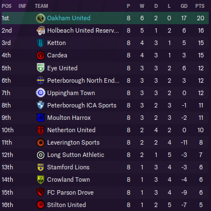Viewport: 211px width, 211px height.
Task: Open Leverington Sports club link
Action: [x=74, y=142]
